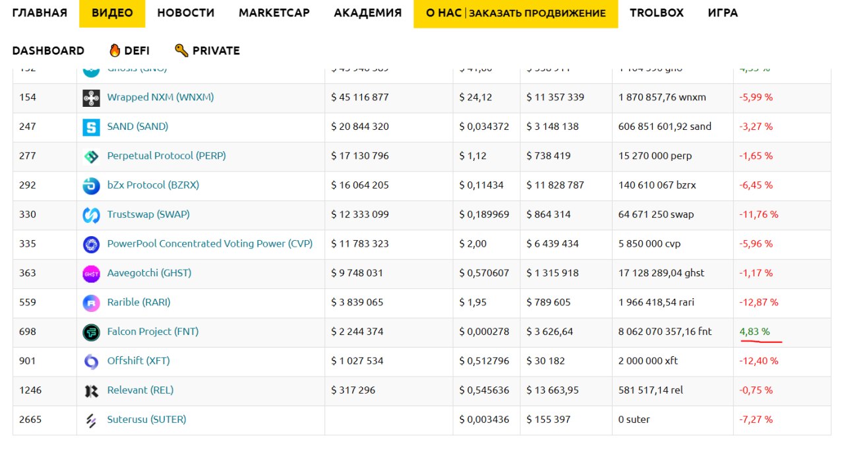844x459 pixels.
Task: Click the key icon beside PRIVATE
Action: pos(181,50)
